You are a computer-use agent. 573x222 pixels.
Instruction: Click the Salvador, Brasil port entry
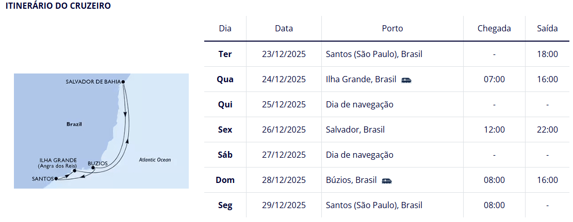coord(355,129)
